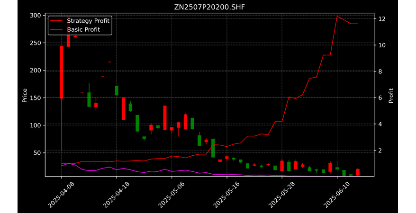Click the 6 profit tick label
The width and height of the screenshot is (416, 213).
click(x=380, y=98)
